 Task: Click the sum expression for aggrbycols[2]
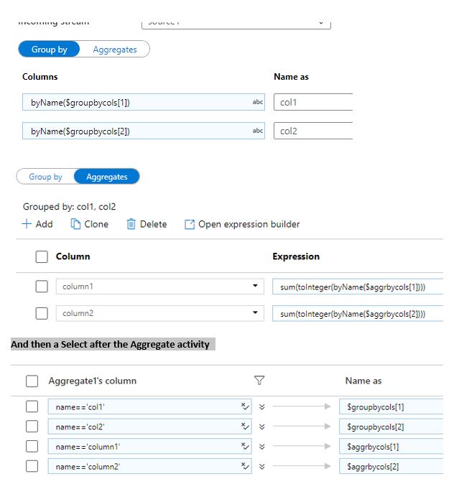358,313
